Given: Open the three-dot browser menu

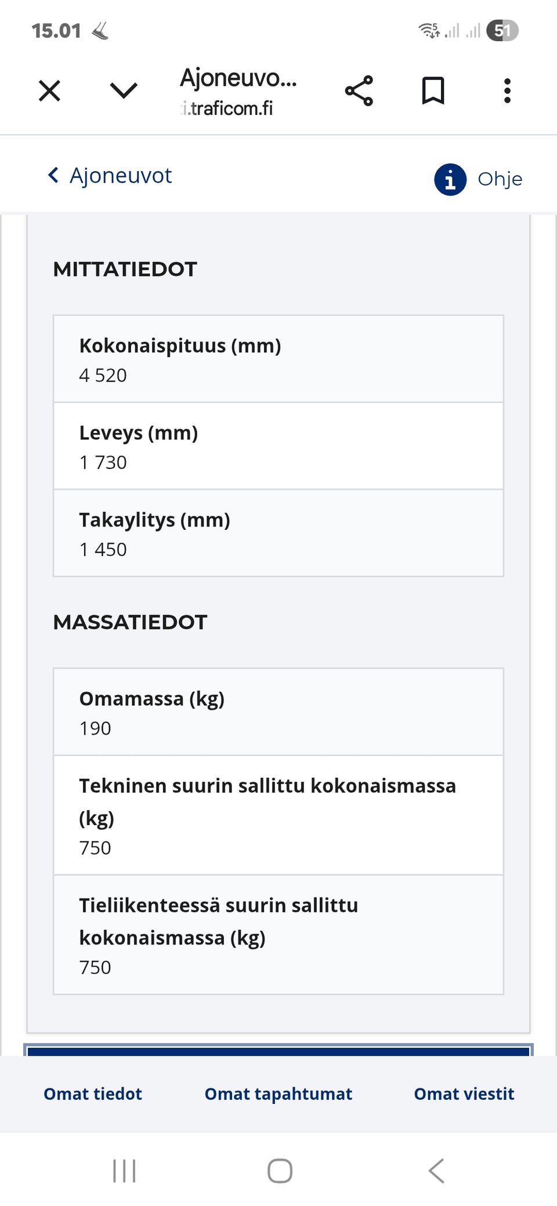Looking at the screenshot, I should [x=507, y=90].
